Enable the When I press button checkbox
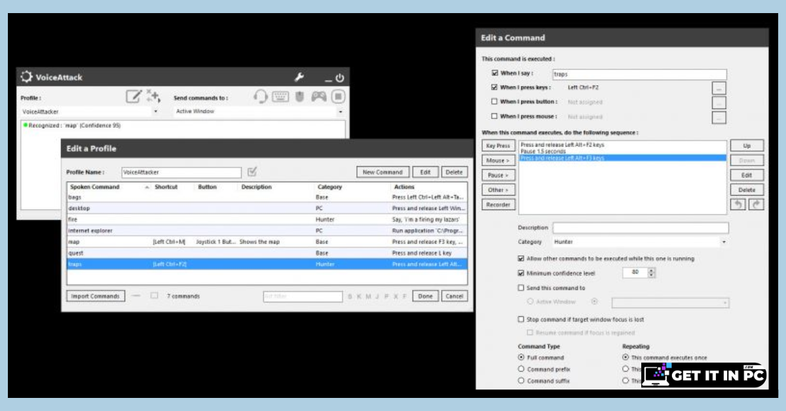786x411 pixels. click(495, 101)
